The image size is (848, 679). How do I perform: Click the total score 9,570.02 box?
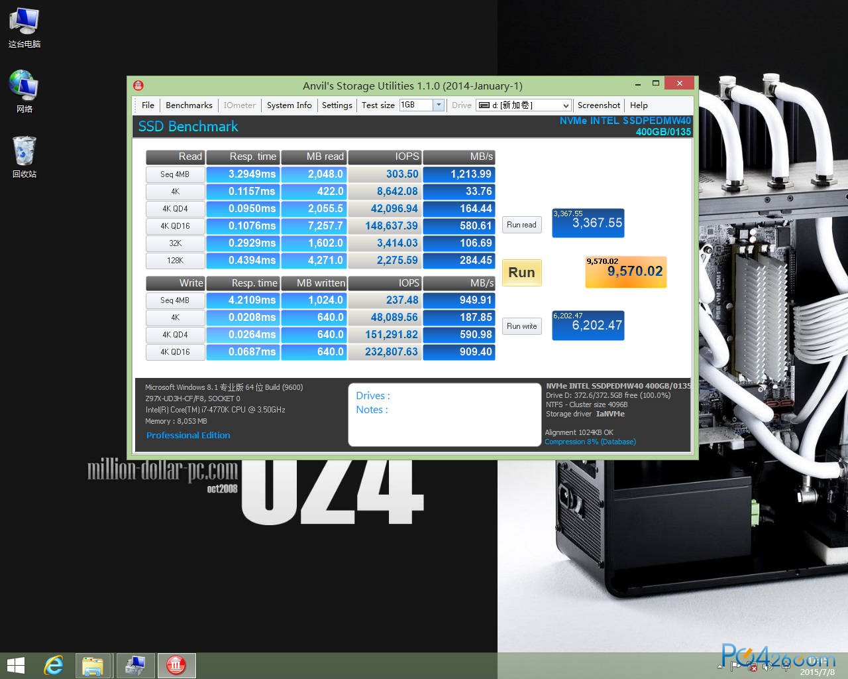point(625,272)
